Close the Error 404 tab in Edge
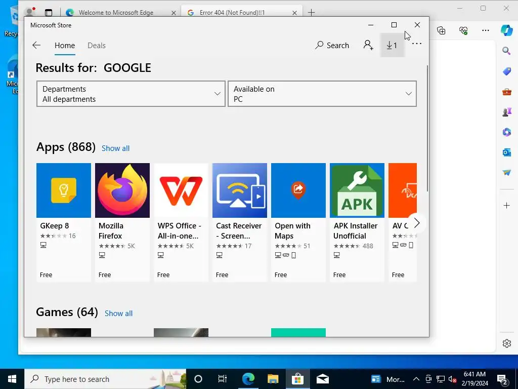 pyautogui.click(x=295, y=13)
